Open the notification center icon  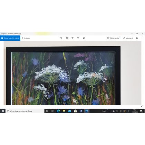coord(141,111)
